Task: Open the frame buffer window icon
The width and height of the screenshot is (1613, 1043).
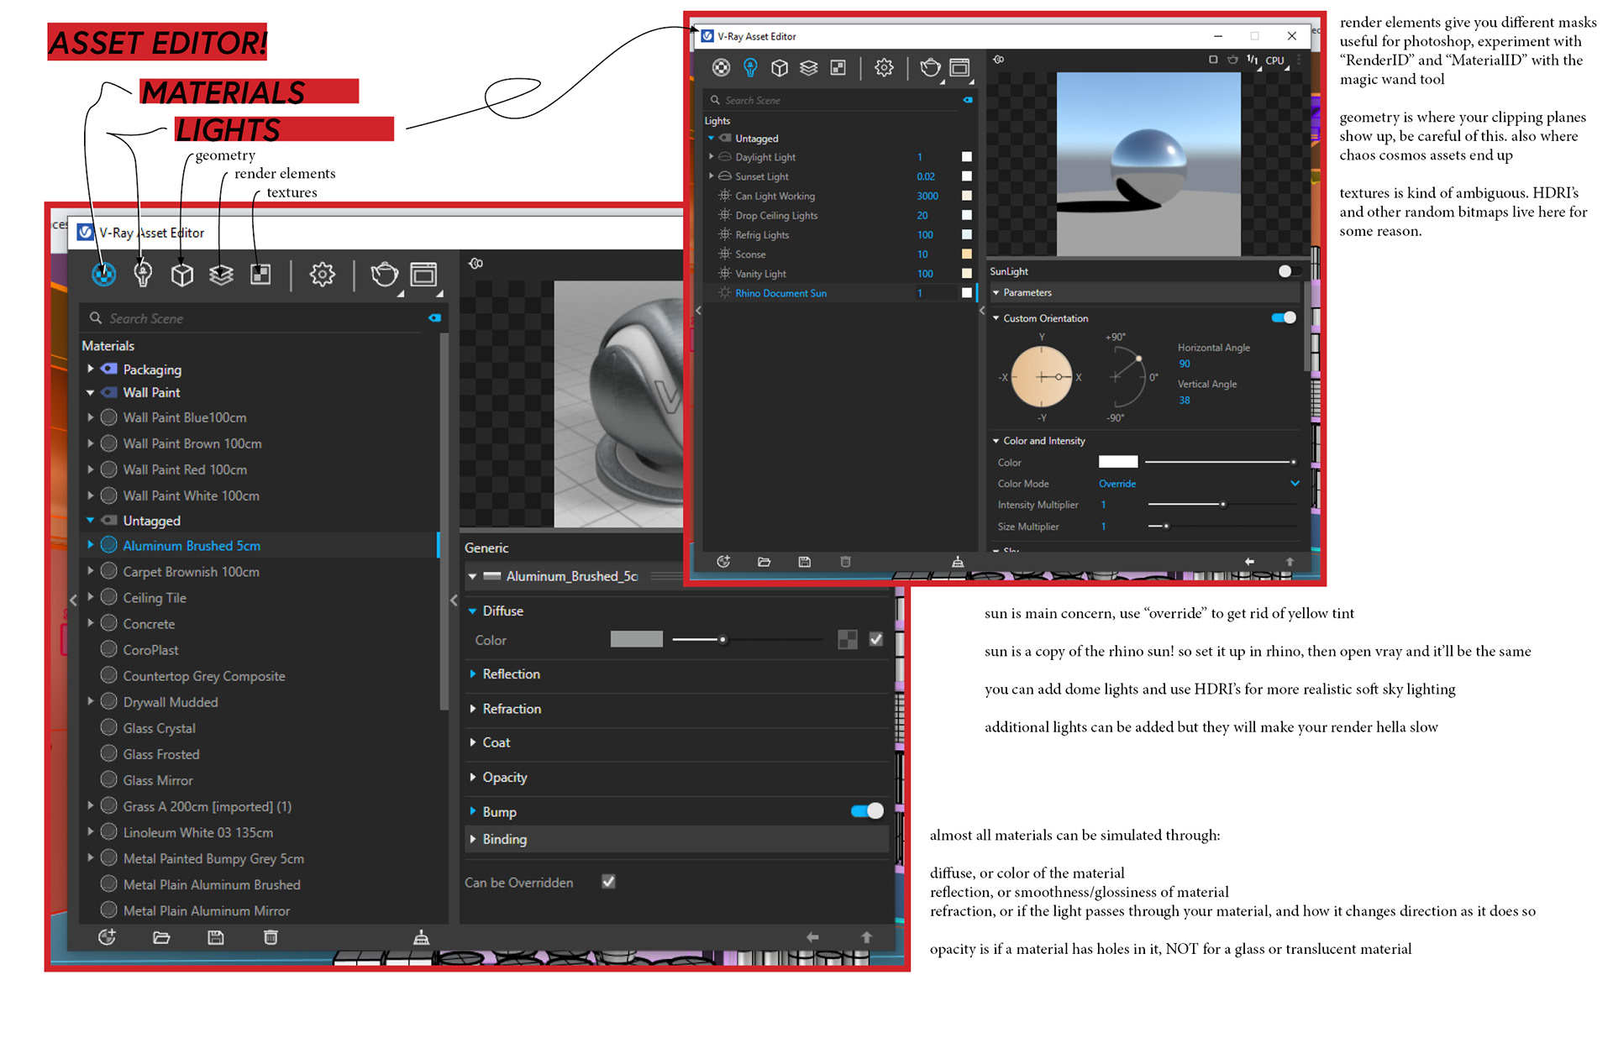Action: (x=423, y=275)
